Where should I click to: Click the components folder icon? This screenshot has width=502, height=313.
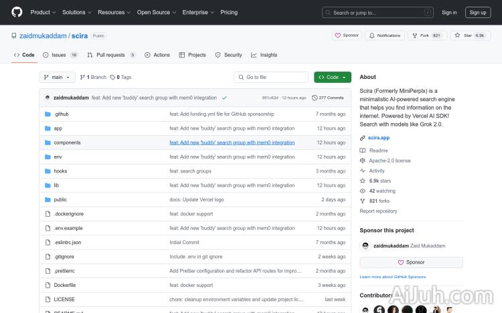[x=48, y=142]
